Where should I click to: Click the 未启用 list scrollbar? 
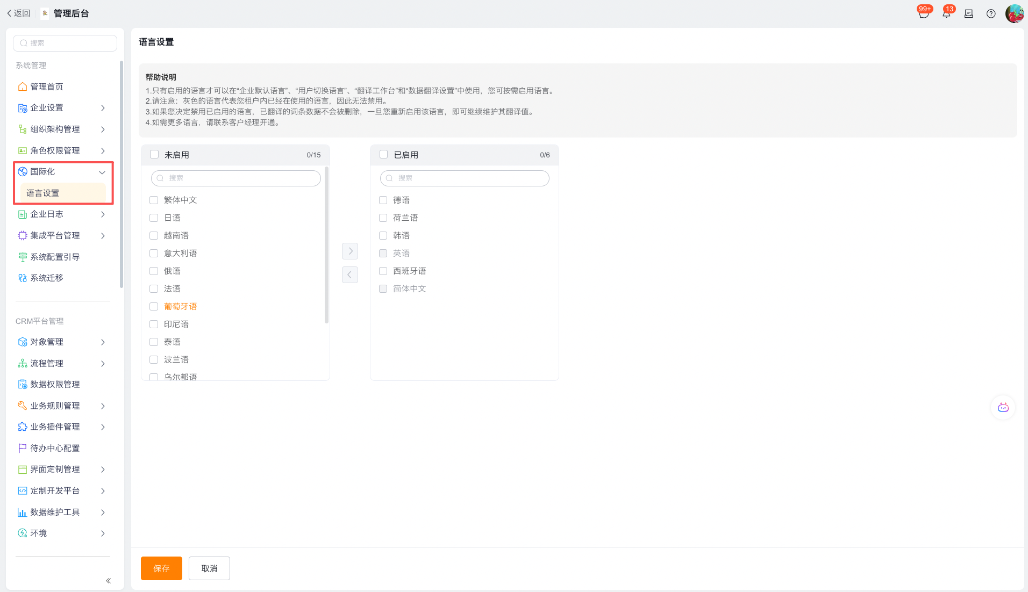[326, 245]
